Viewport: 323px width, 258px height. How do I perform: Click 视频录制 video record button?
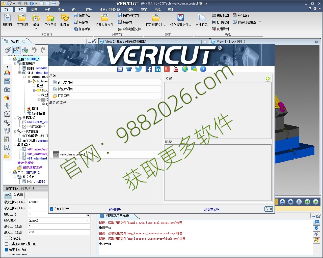220,29
